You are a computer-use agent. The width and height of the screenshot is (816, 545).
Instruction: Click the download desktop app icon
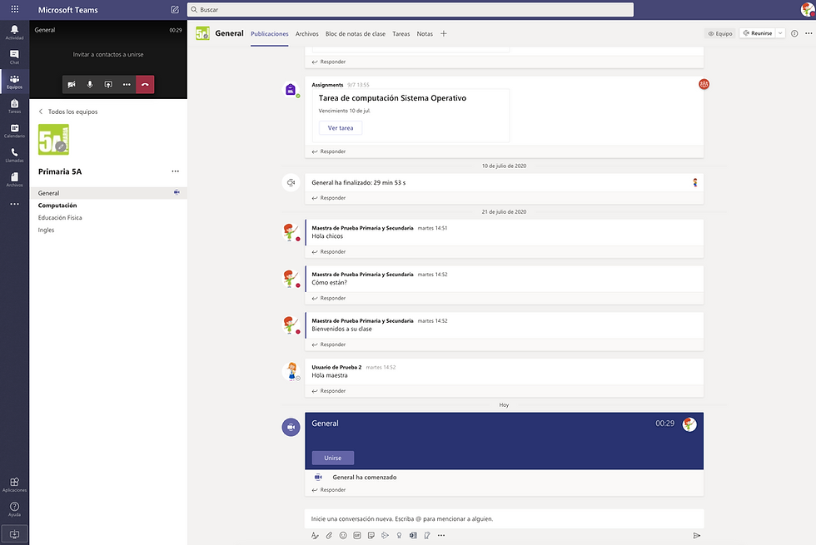[15, 534]
